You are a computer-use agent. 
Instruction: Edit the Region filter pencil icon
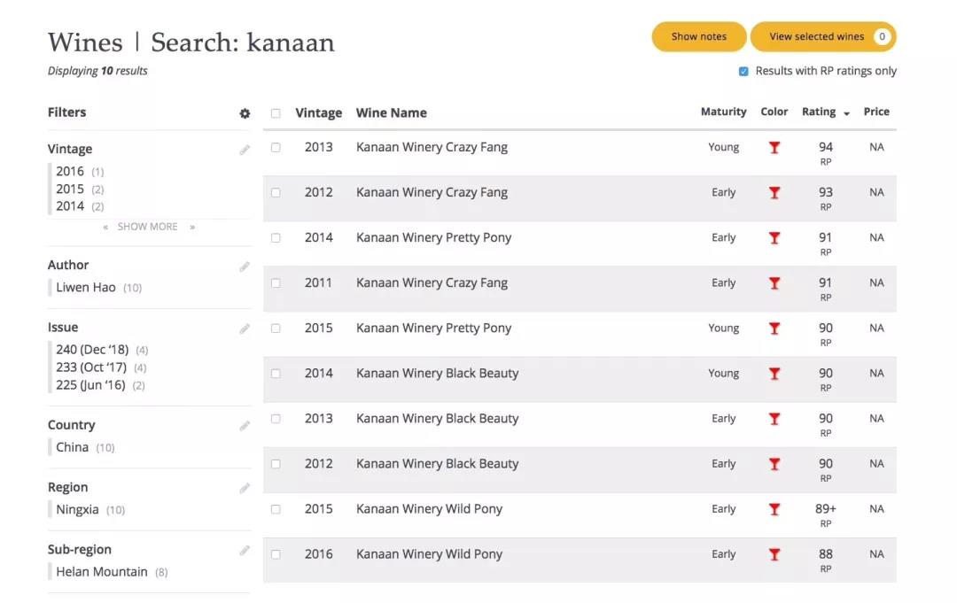tap(245, 488)
